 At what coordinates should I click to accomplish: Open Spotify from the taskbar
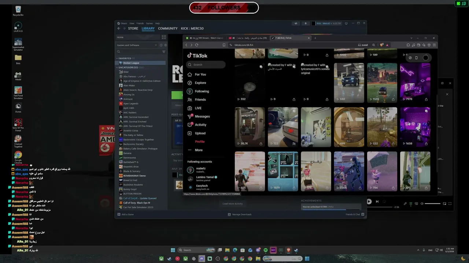pyautogui.click(x=266, y=250)
